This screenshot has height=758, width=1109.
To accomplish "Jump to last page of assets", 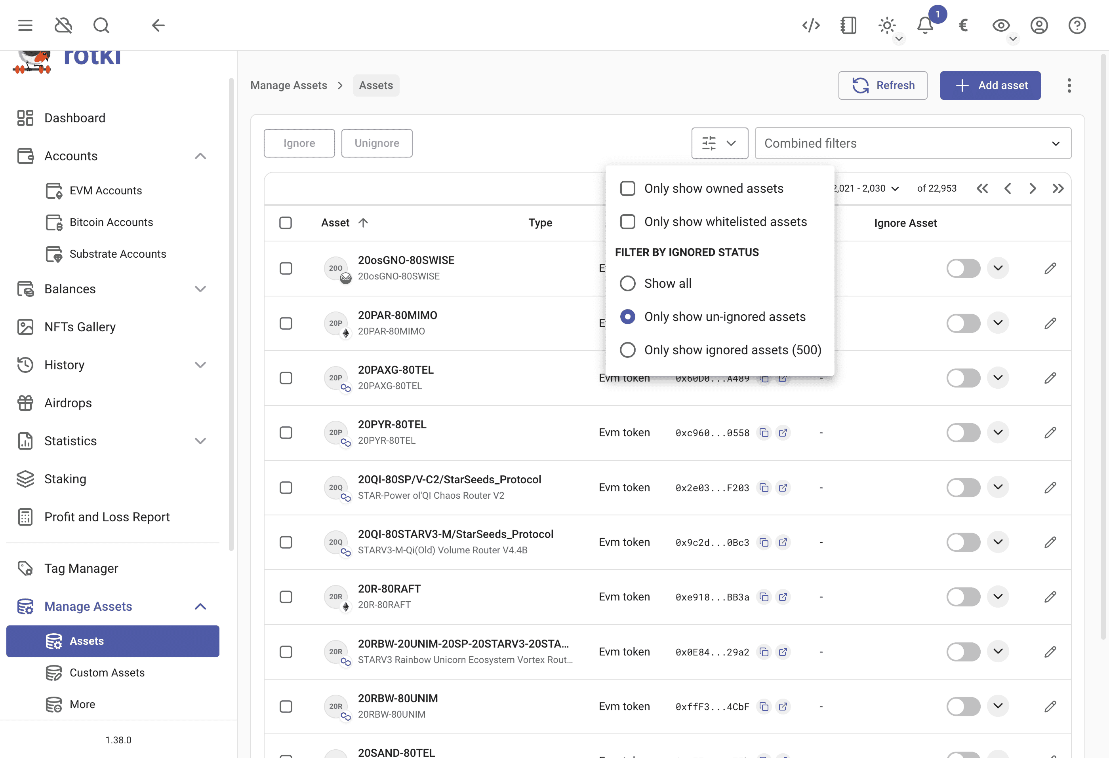I will pyautogui.click(x=1058, y=188).
